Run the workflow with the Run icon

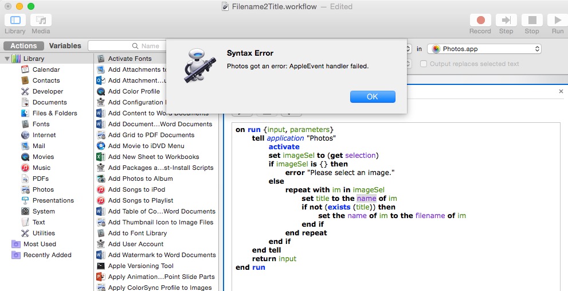pos(558,20)
